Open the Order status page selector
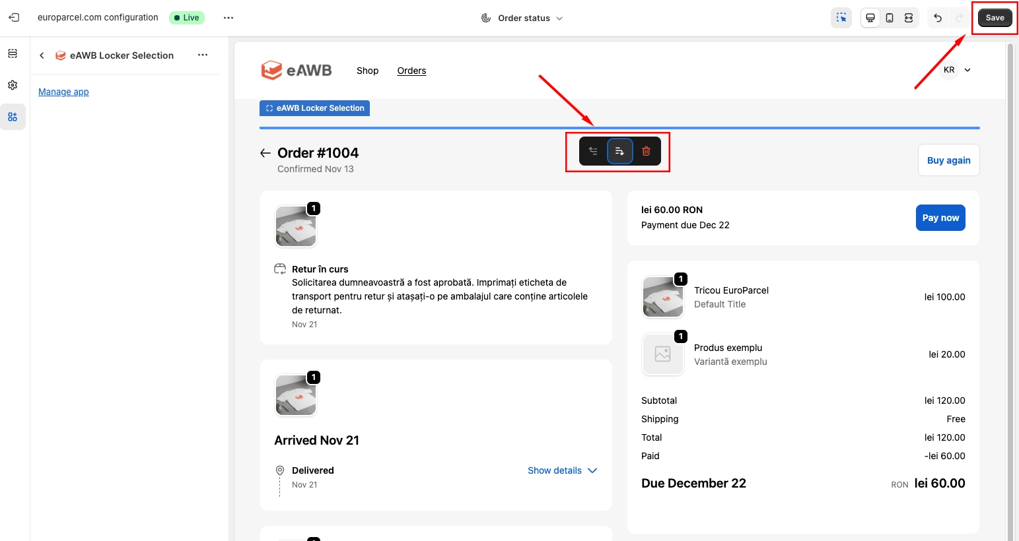 [x=522, y=18]
